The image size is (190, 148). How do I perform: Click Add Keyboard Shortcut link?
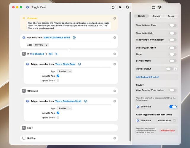(x=148, y=77)
